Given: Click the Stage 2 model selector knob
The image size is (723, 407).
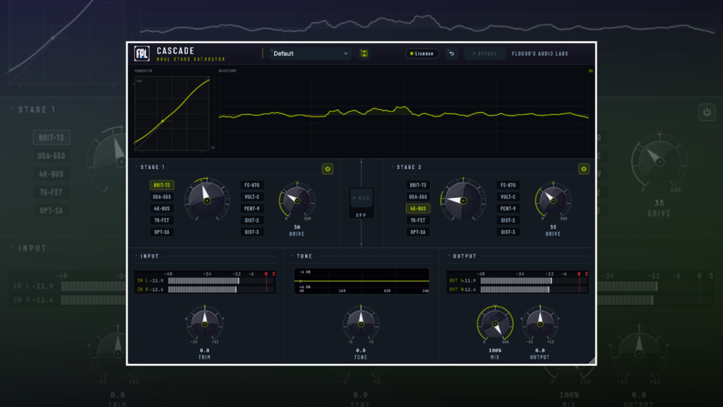Looking at the screenshot, I should tap(463, 201).
